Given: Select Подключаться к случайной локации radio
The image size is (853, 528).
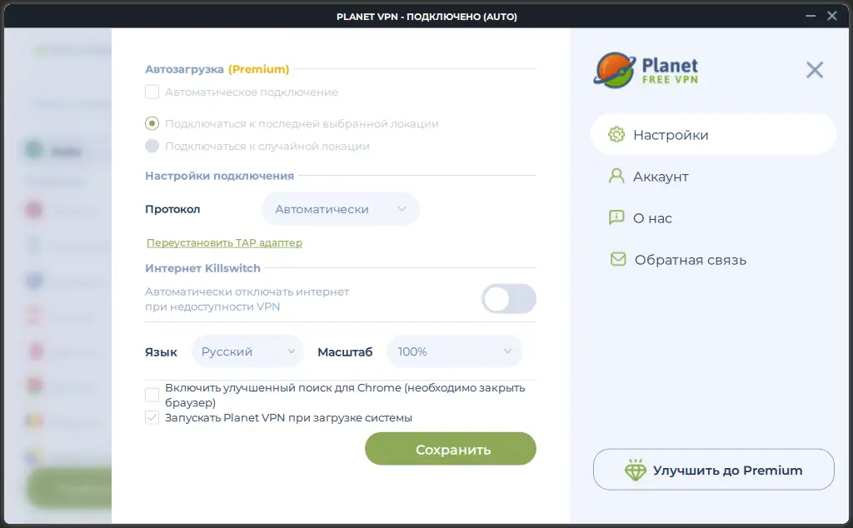Looking at the screenshot, I should (x=152, y=146).
